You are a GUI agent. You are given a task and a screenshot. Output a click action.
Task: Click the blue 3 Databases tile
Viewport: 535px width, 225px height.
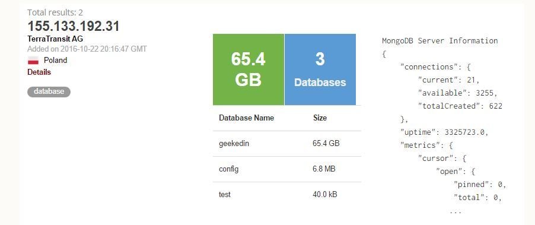point(320,69)
